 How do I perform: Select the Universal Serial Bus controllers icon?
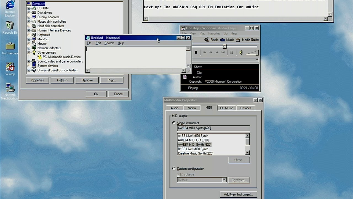34,70
